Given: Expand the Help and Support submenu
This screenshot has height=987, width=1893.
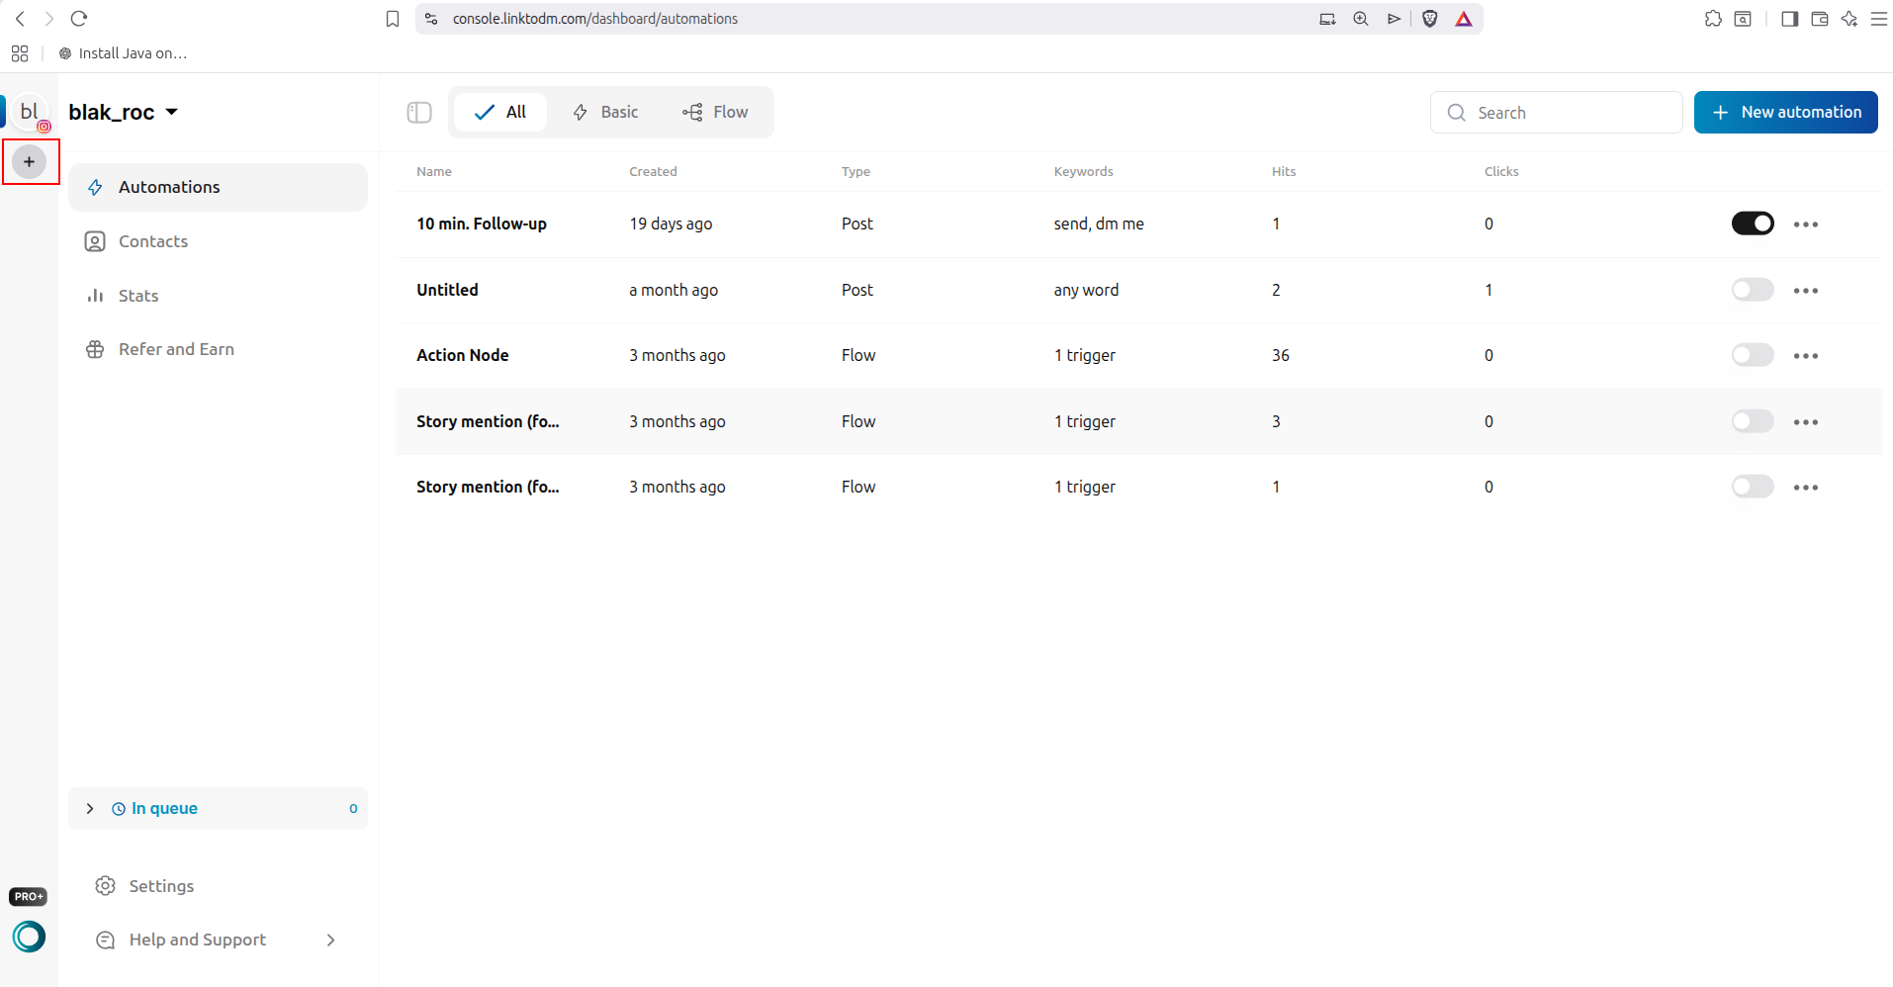Looking at the screenshot, I should 330,940.
